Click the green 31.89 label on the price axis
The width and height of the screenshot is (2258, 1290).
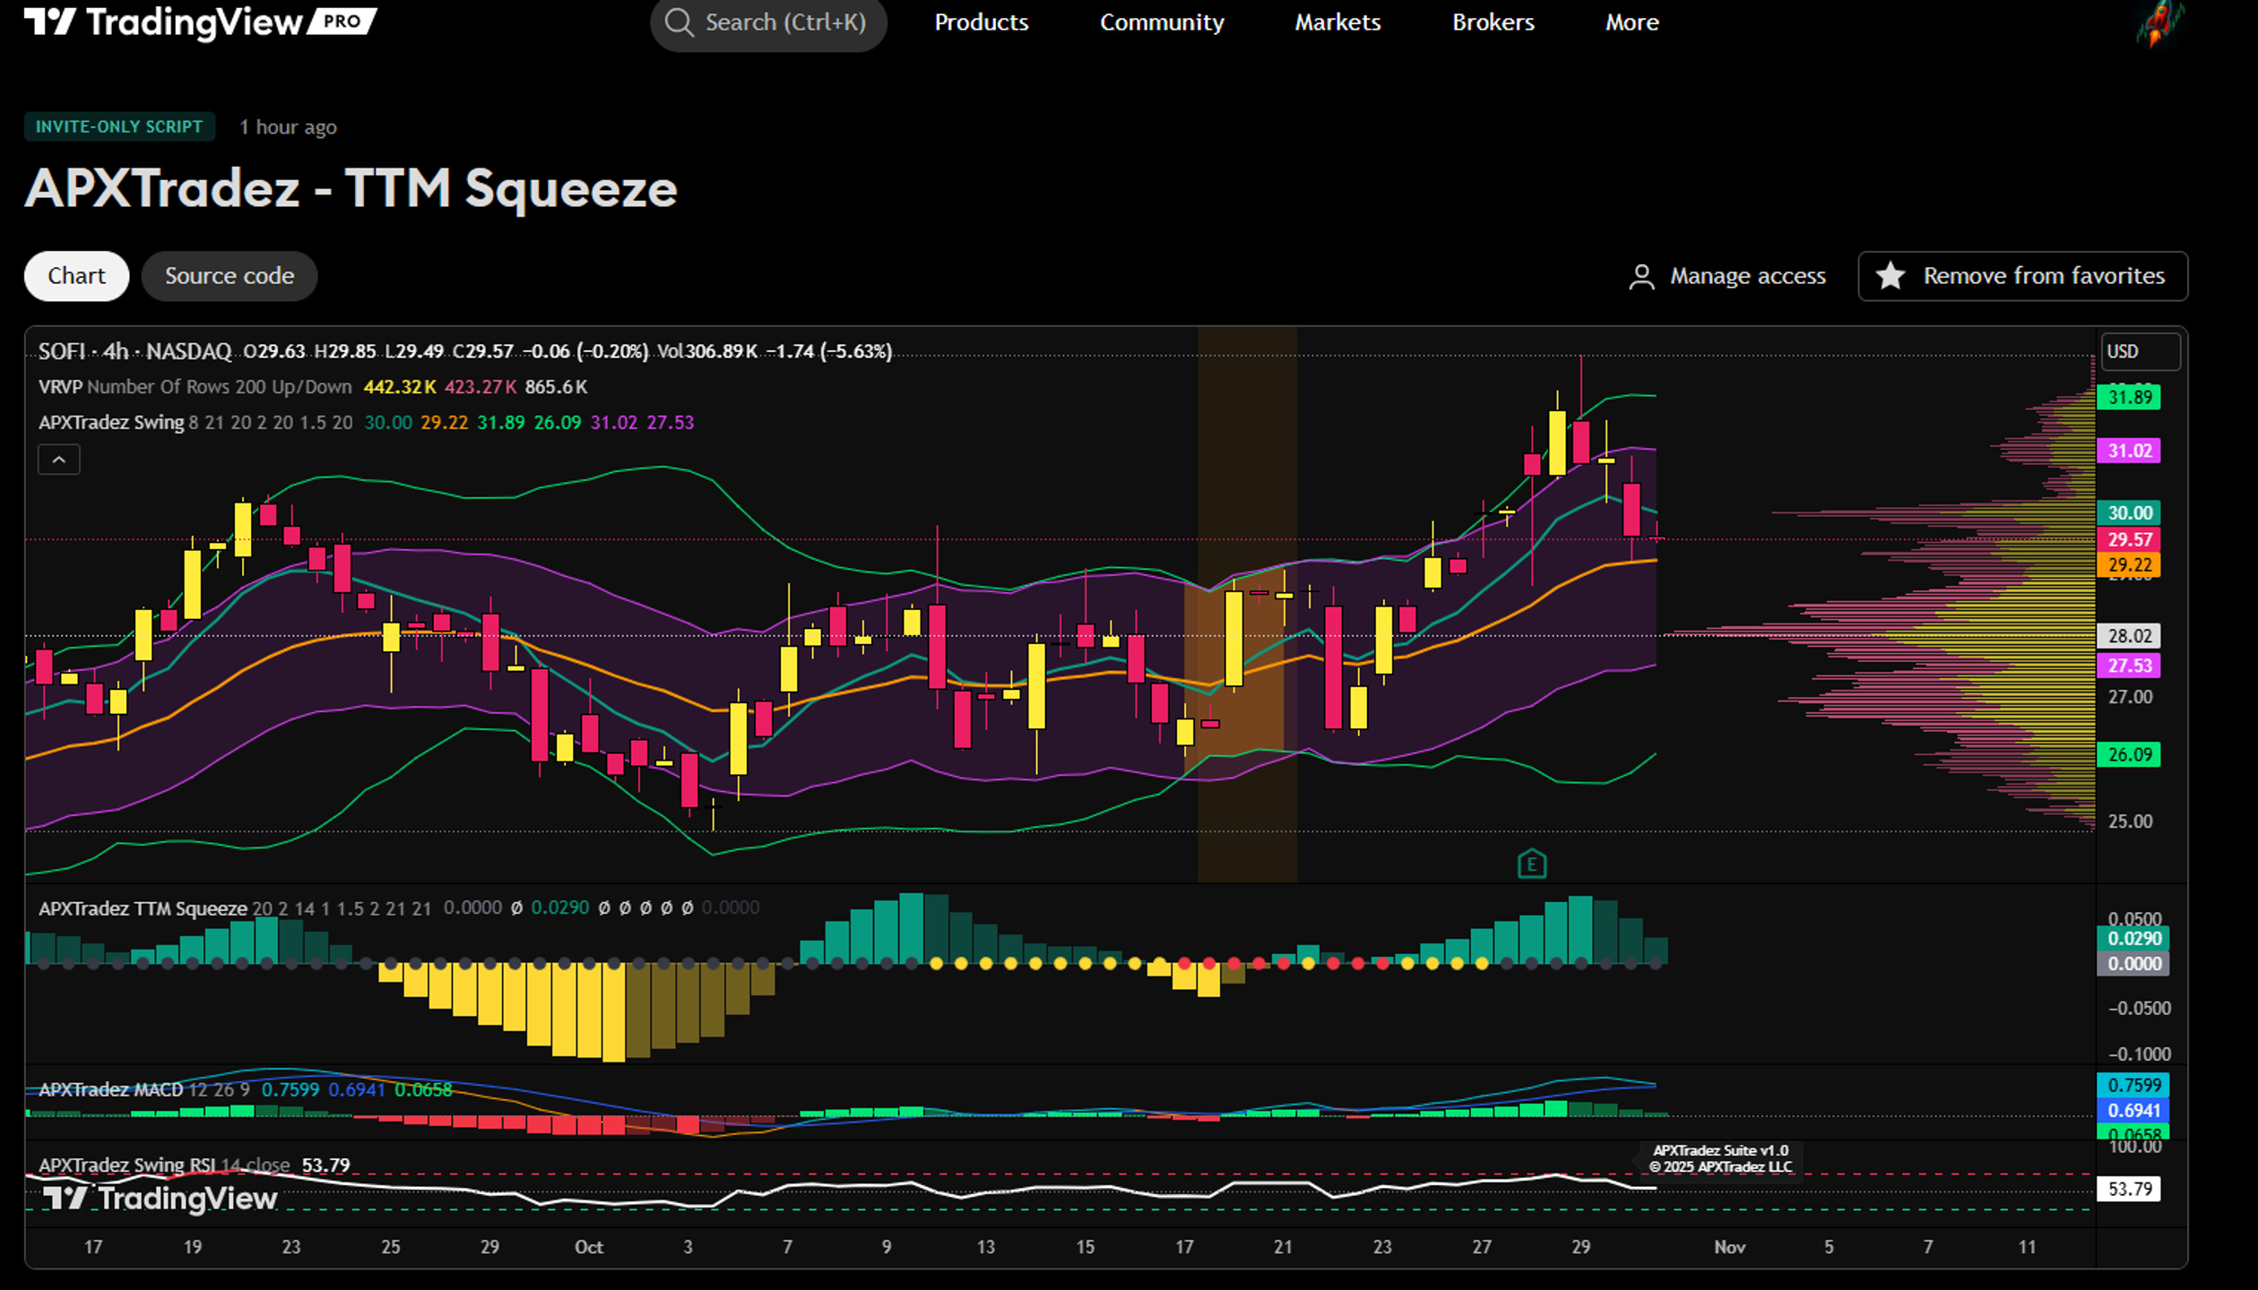(x=2129, y=397)
